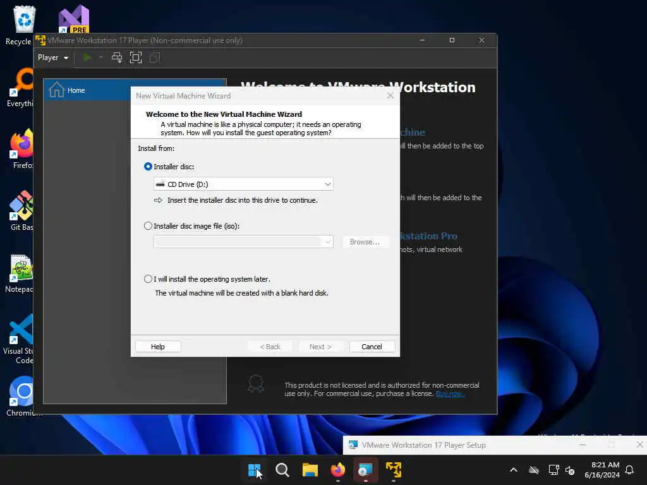This screenshot has height=485, width=647.
Task: Open the notifications bell icon
Action: (x=629, y=470)
